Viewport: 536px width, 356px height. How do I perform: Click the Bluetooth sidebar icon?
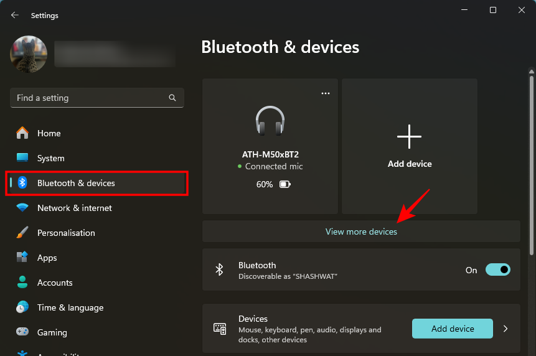coord(22,182)
